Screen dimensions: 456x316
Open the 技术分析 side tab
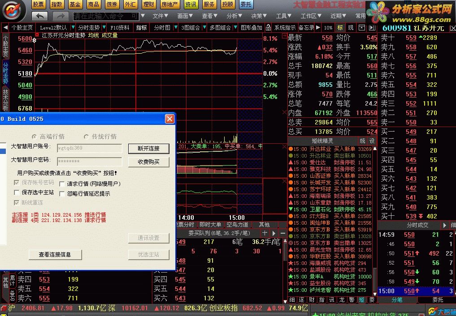click(x=5, y=99)
